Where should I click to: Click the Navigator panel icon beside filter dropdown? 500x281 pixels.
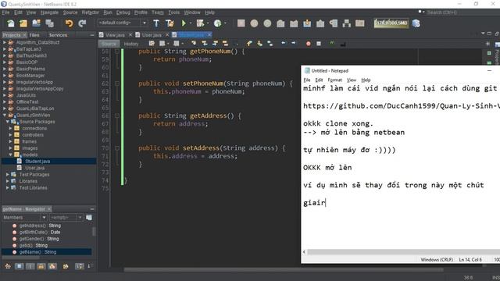[x=89, y=218]
